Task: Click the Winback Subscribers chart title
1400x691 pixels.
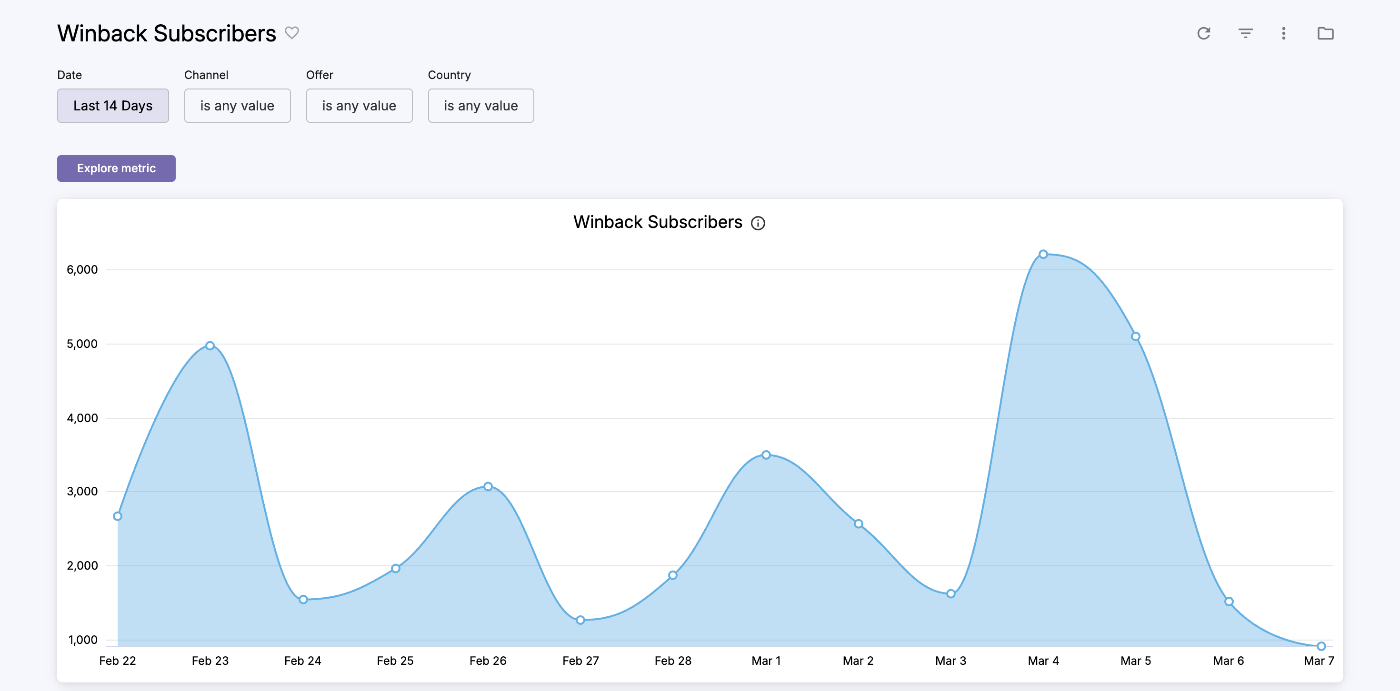Action: tap(658, 222)
